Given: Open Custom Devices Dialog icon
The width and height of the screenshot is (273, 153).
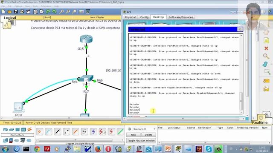Looking at the screenshot, I should pyautogui.click(x=88, y=11).
